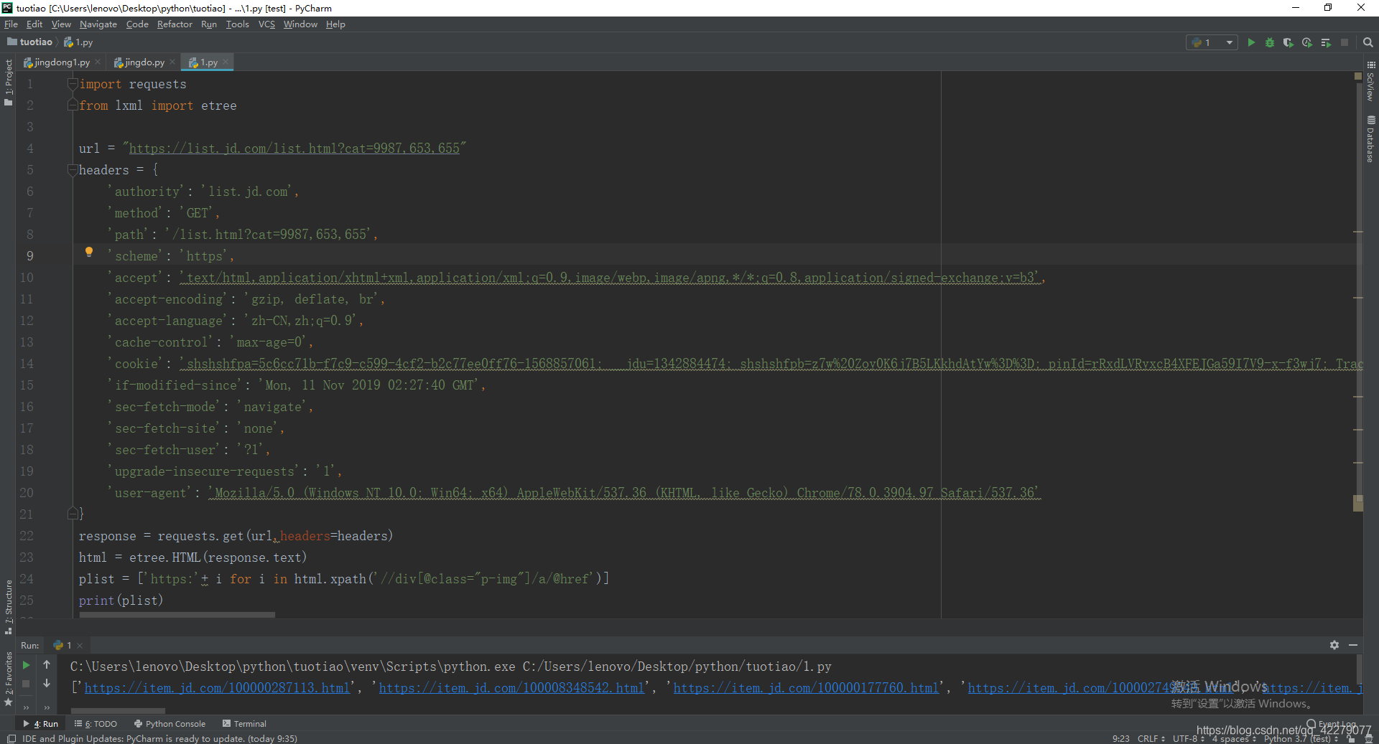The image size is (1379, 744).
Task: Click the editor horizontal scrollbar thumb
Action: click(177, 615)
